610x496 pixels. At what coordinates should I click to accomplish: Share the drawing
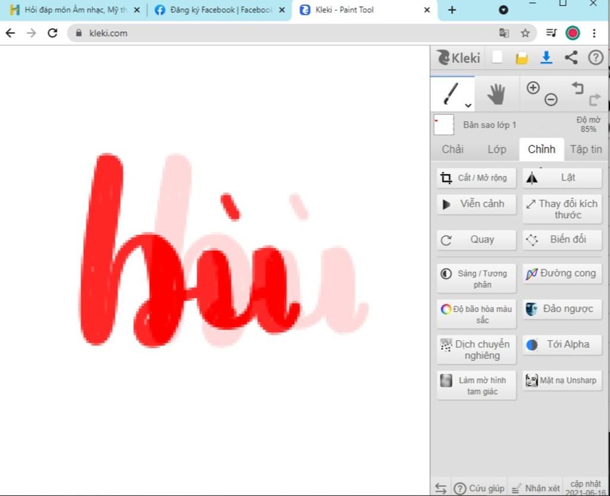pos(571,58)
